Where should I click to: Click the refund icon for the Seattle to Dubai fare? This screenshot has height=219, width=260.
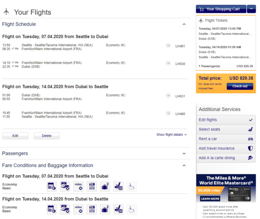coord(65,186)
